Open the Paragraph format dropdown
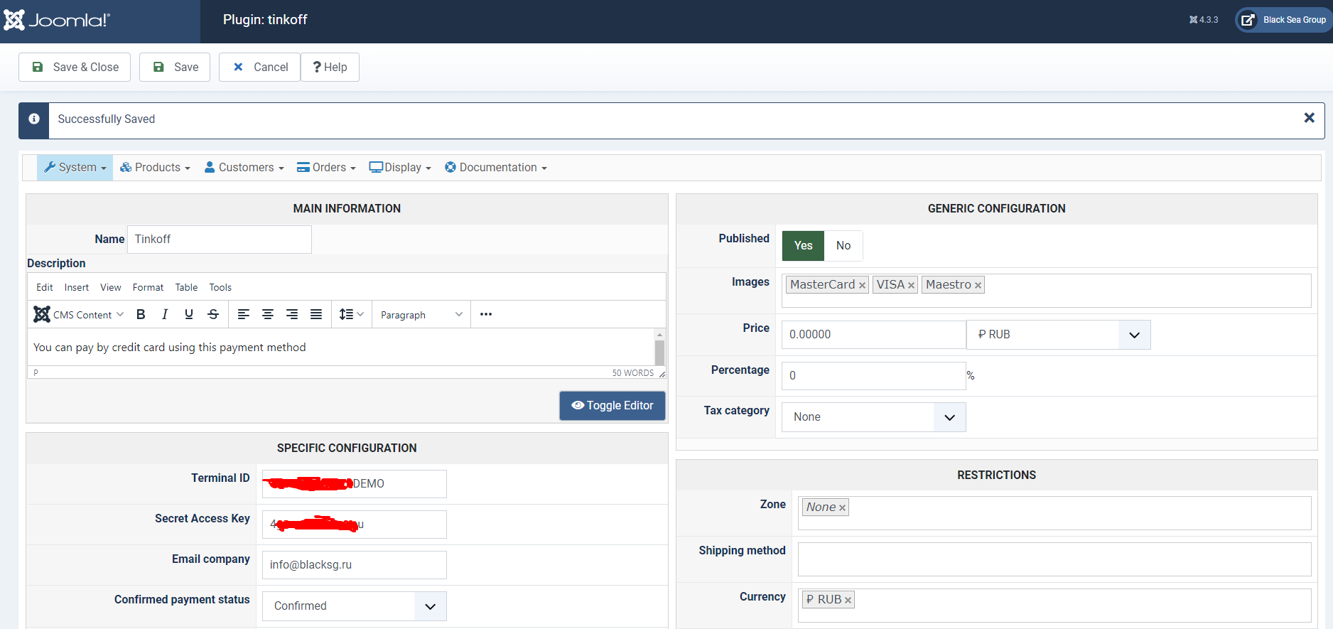This screenshot has width=1333, height=629. 421,314
